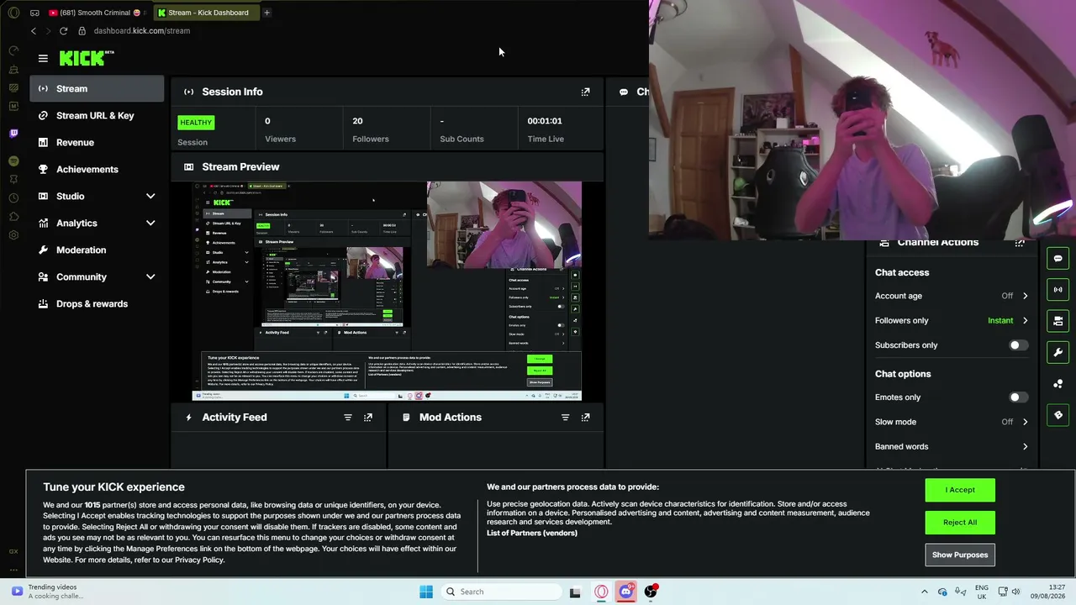Open Followers only settings chevron
The height and width of the screenshot is (605, 1076).
[x=1025, y=320]
